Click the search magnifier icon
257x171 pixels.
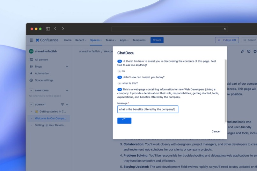[245, 40]
